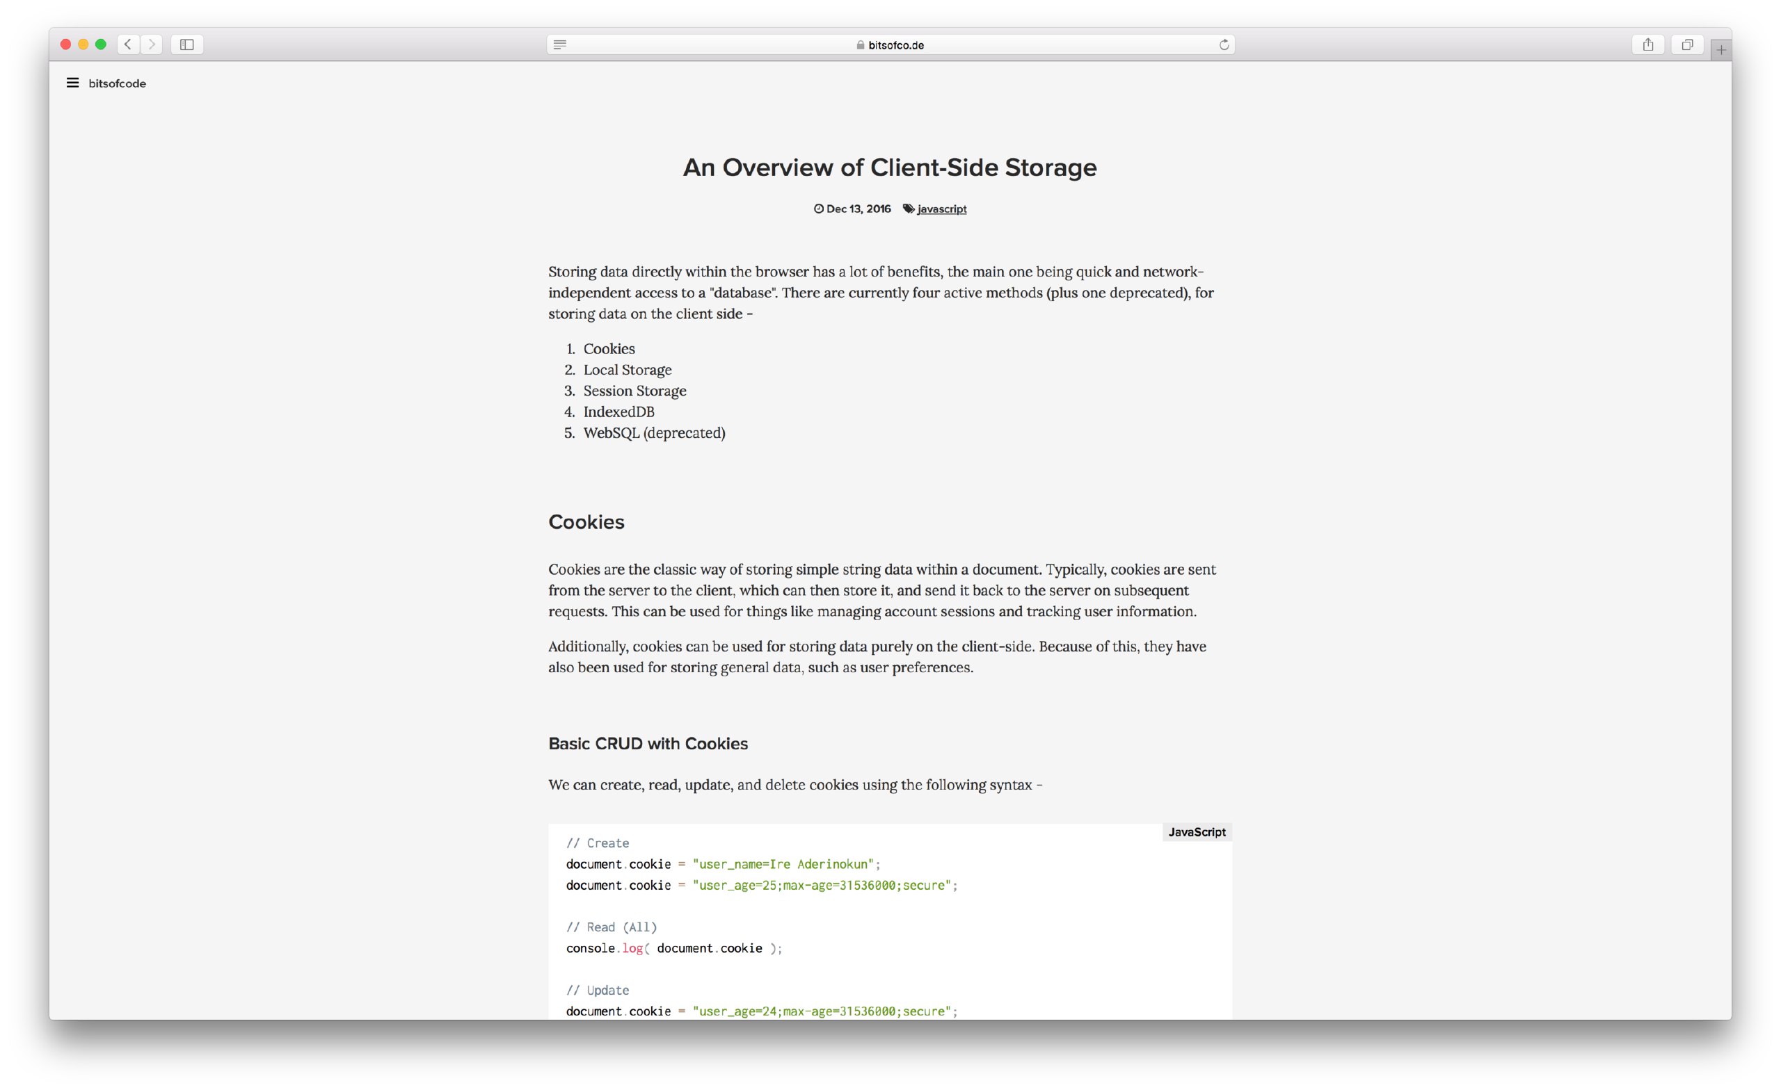Open the hamburger menu beside bitsofcode
The image size is (1781, 1090).
click(72, 83)
